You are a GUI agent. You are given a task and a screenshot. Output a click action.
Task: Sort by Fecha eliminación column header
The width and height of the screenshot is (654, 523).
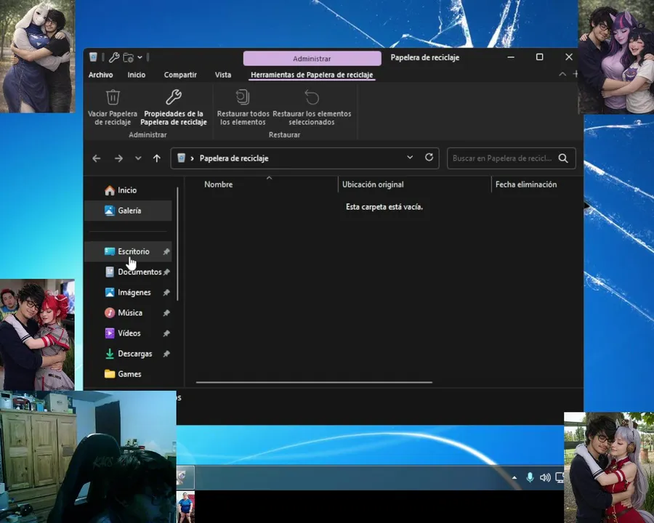(526, 185)
